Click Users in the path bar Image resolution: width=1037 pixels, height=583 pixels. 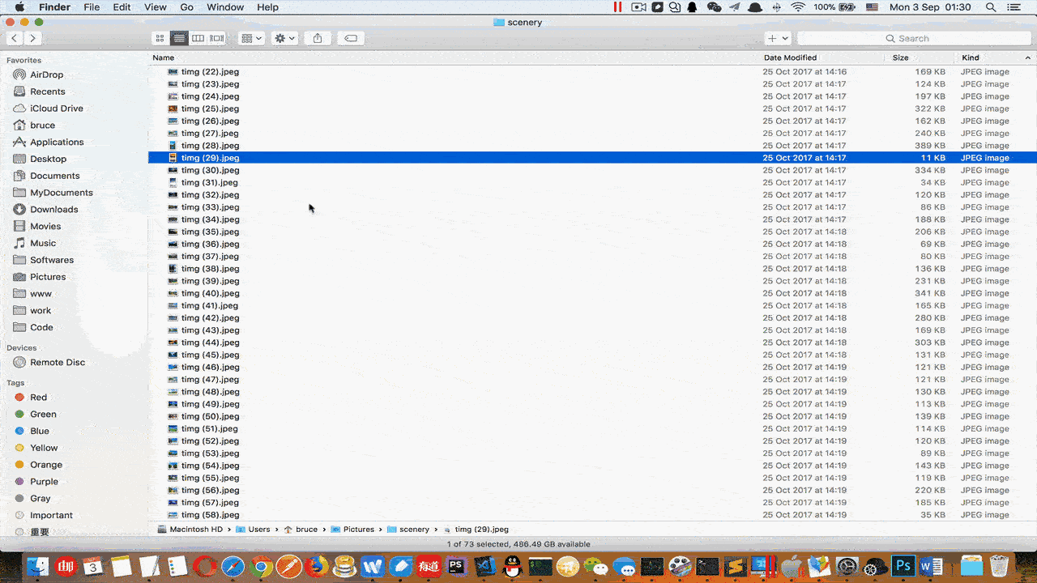click(x=253, y=530)
